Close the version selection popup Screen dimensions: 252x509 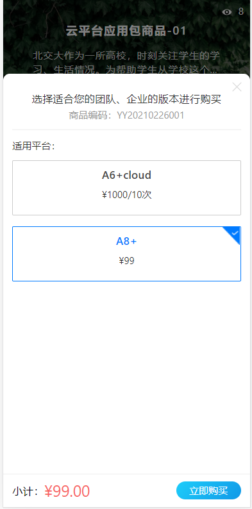(237, 87)
